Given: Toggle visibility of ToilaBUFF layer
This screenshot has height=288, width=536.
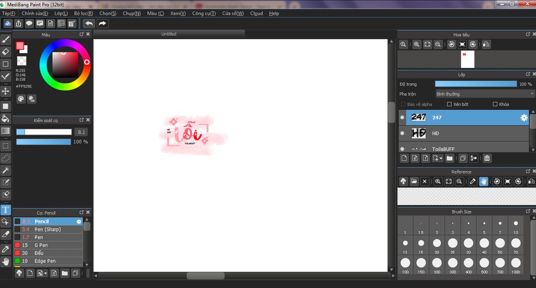Looking at the screenshot, I should (x=403, y=149).
